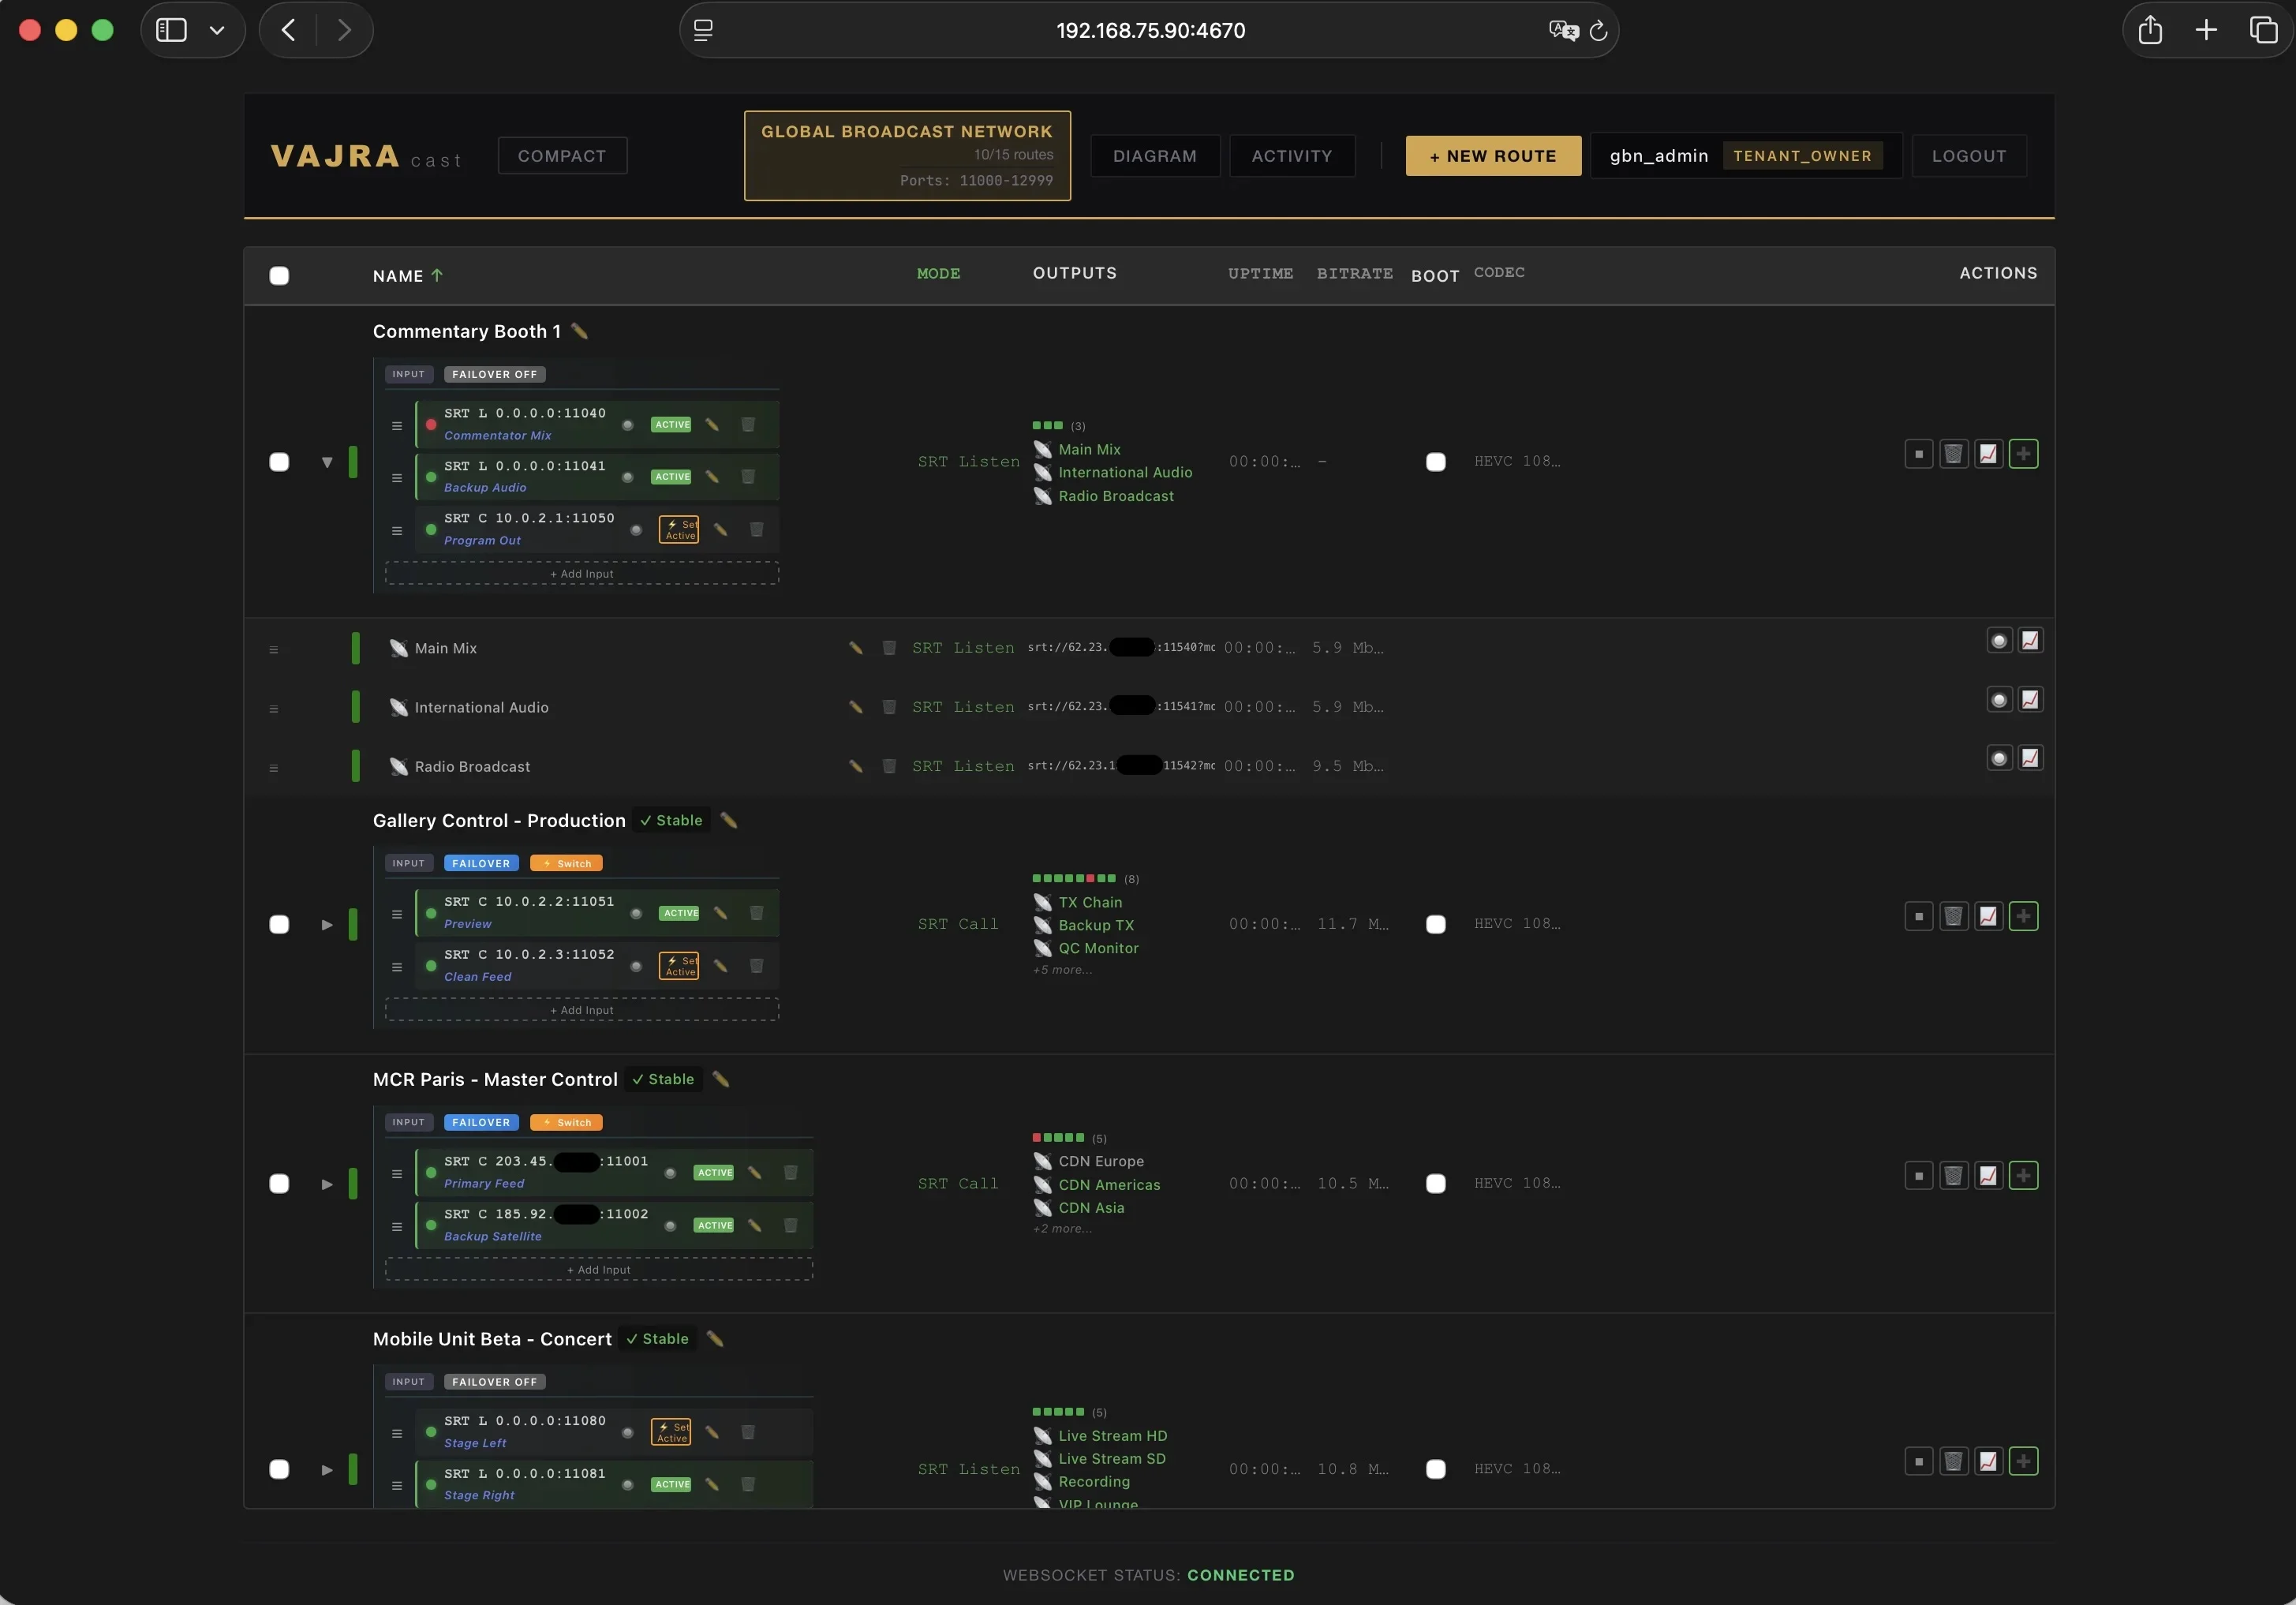Edit the Commentator Mix input with pencil icon
This screenshot has width=2296, height=1605.
712,424
